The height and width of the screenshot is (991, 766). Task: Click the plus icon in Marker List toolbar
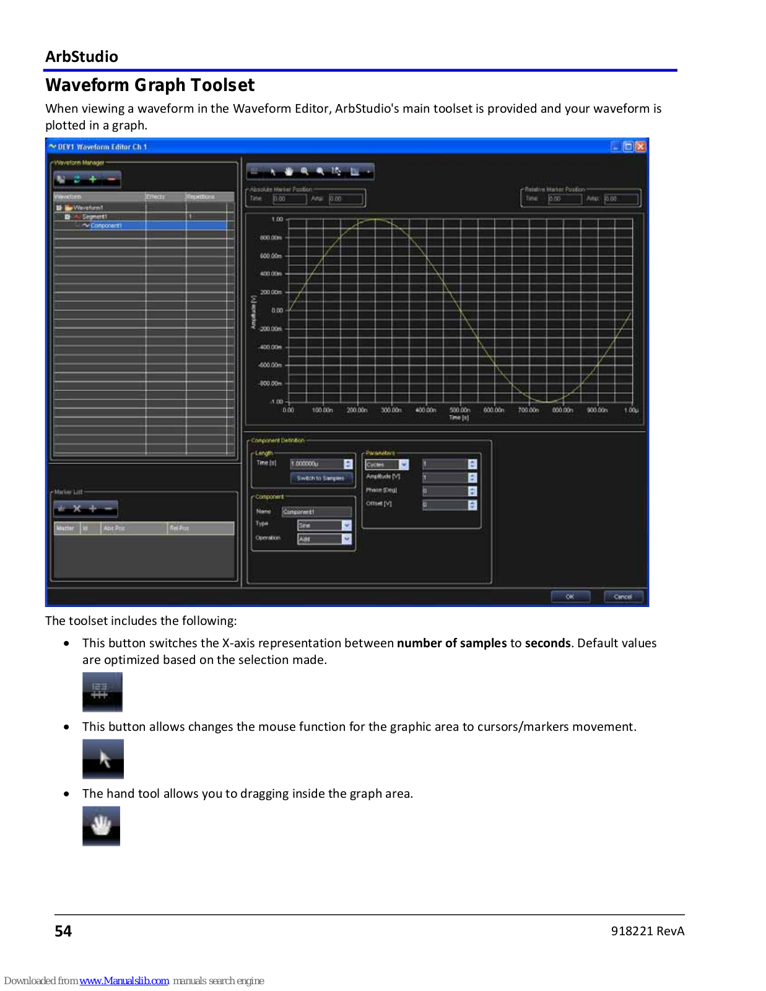click(93, 509)
